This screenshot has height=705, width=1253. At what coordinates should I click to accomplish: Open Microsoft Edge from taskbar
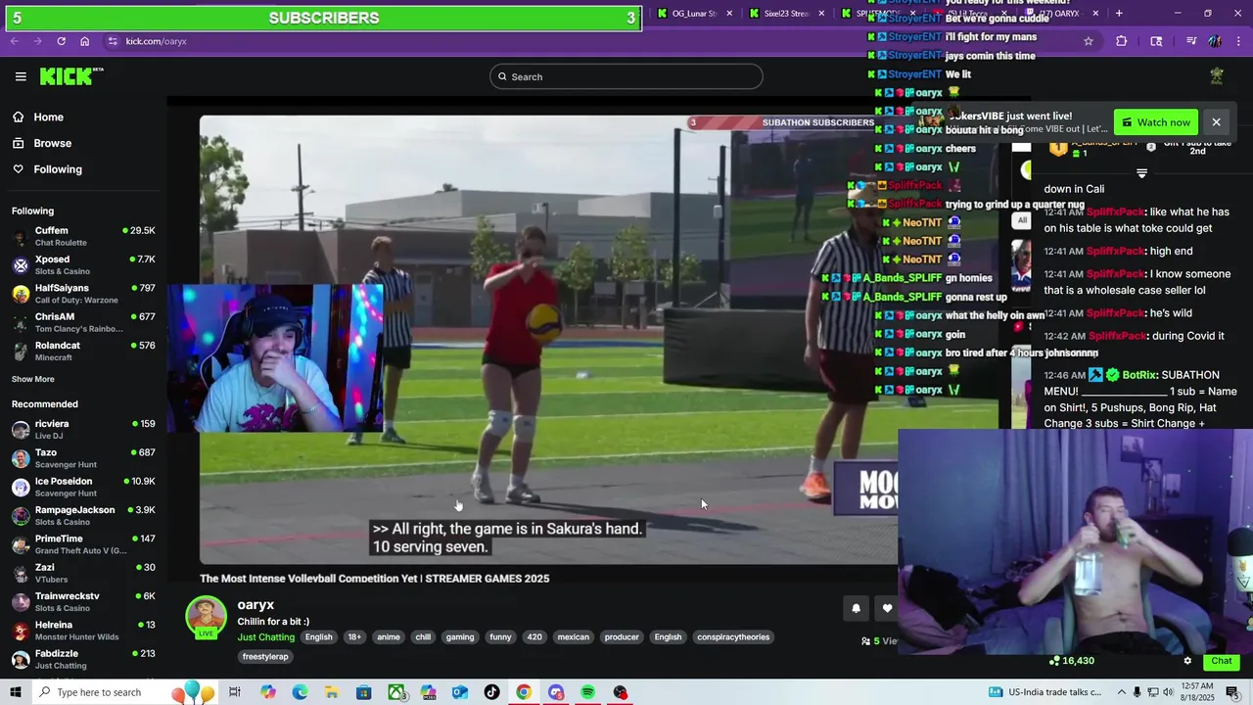click(300, 692)
